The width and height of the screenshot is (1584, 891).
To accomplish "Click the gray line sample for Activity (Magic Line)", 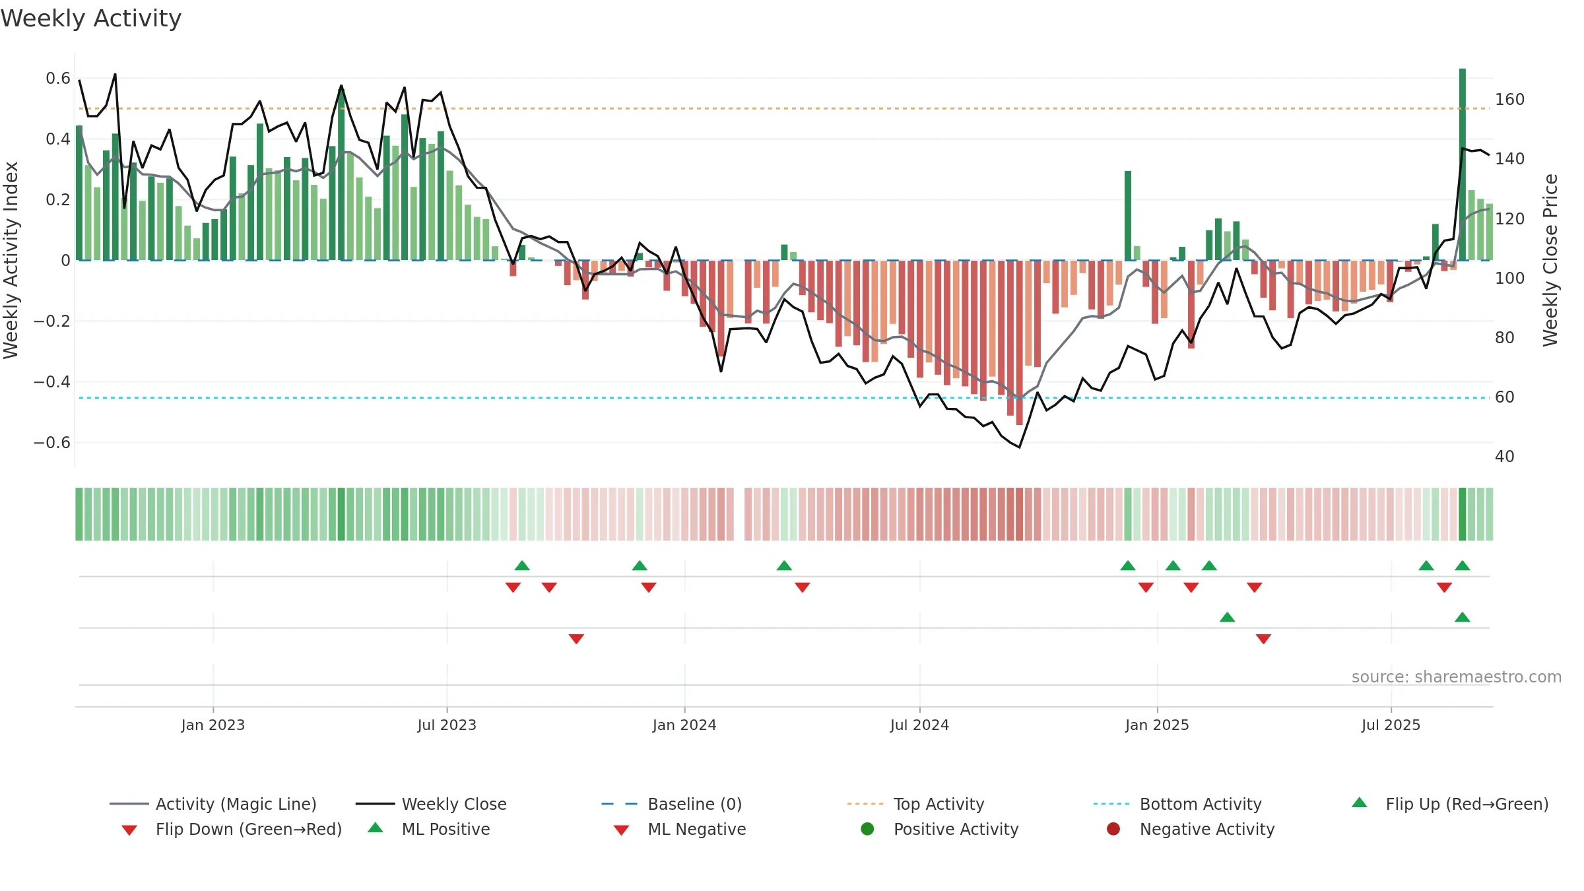I will point(129,804).
